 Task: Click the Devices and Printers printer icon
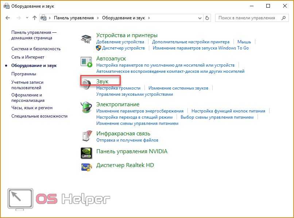(x=86, y=39)
